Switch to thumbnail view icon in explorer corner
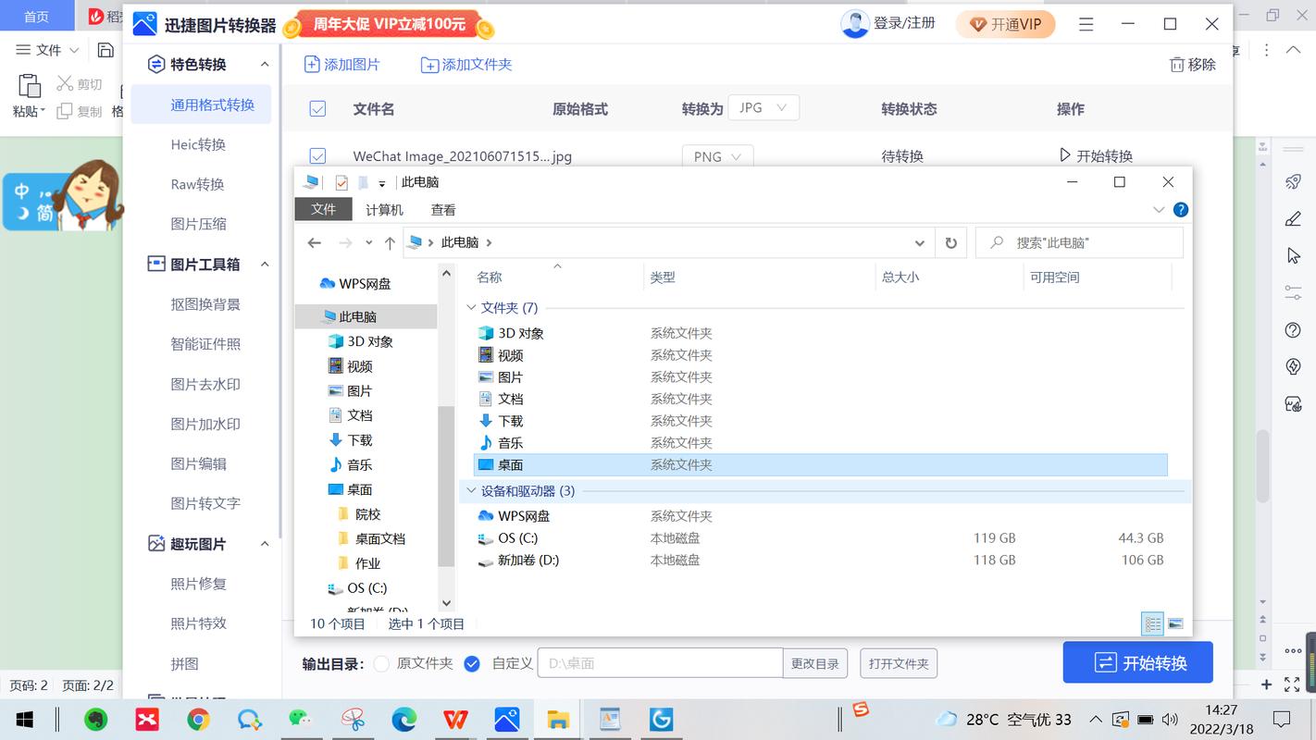 [x=1176, y=624]
